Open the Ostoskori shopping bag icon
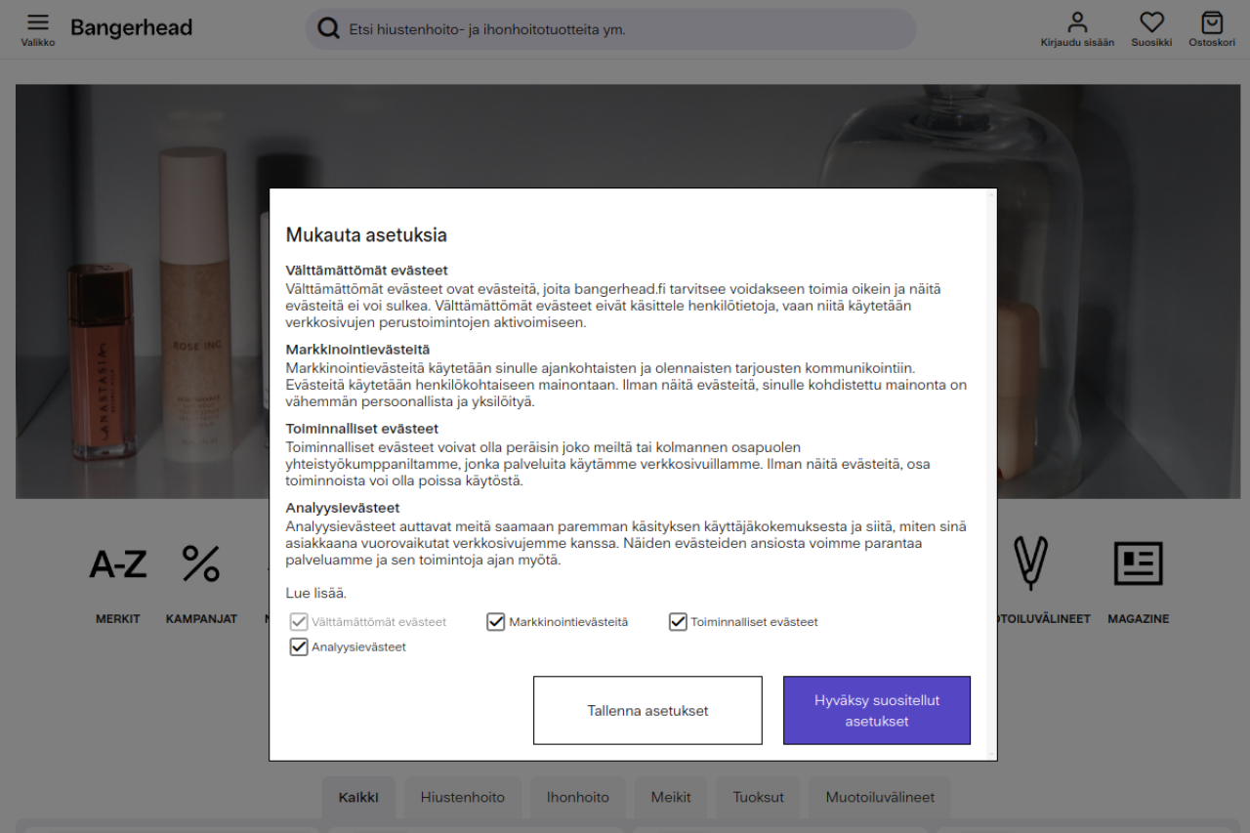The width and height of the screenshot is (1250, 833). tap(1212, 29)
